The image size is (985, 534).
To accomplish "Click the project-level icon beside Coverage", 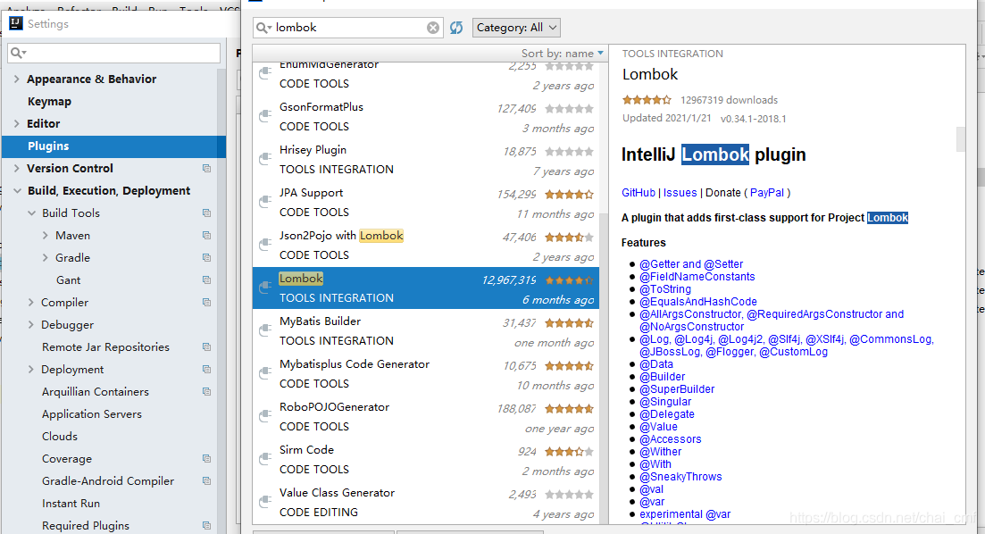I will pos(206,459).
